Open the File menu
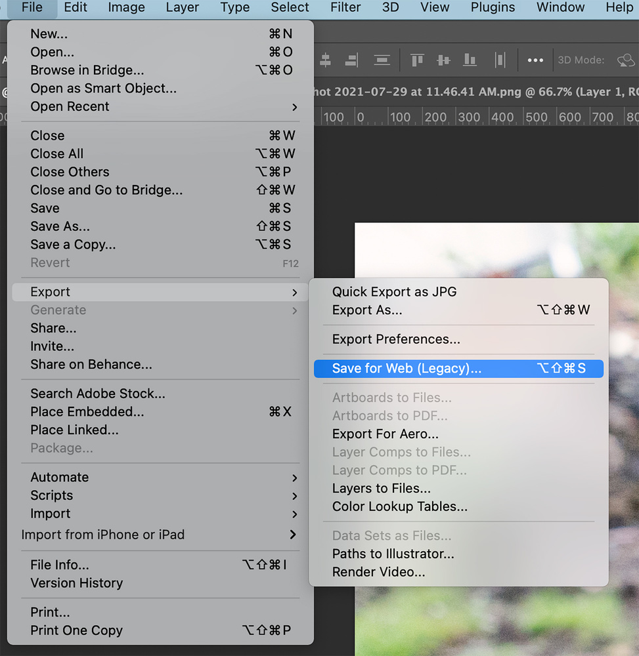639x656 pixels. coord(32,7)
